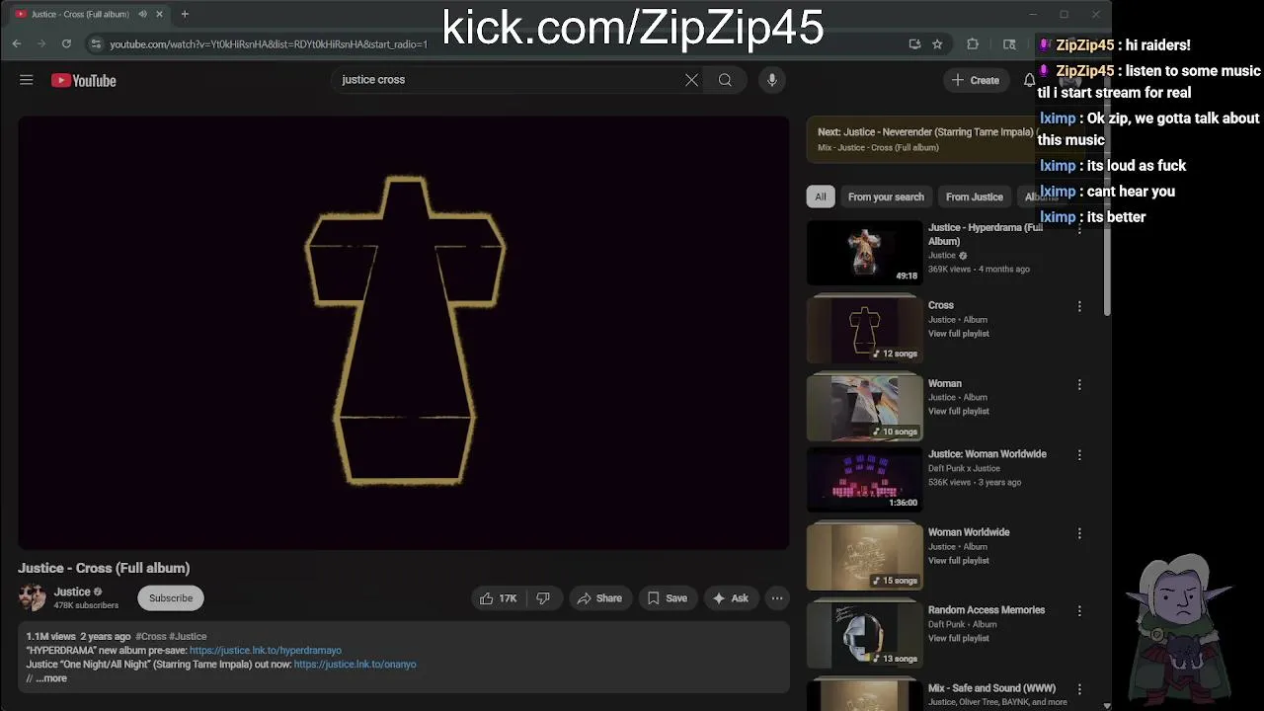Open the notifications bell

(x=1029, y=80)
